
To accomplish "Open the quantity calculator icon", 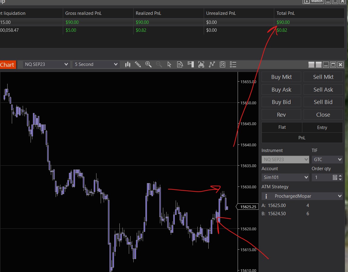I will point(335,177).
